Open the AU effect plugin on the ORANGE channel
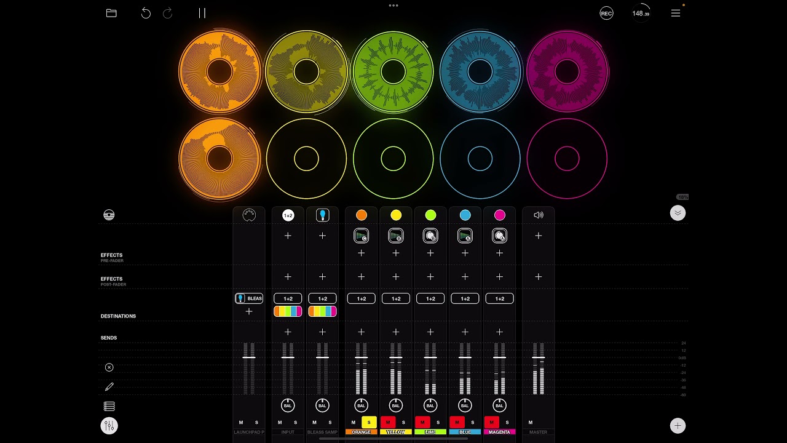787x443 pixels. click(x=361, y=235)
